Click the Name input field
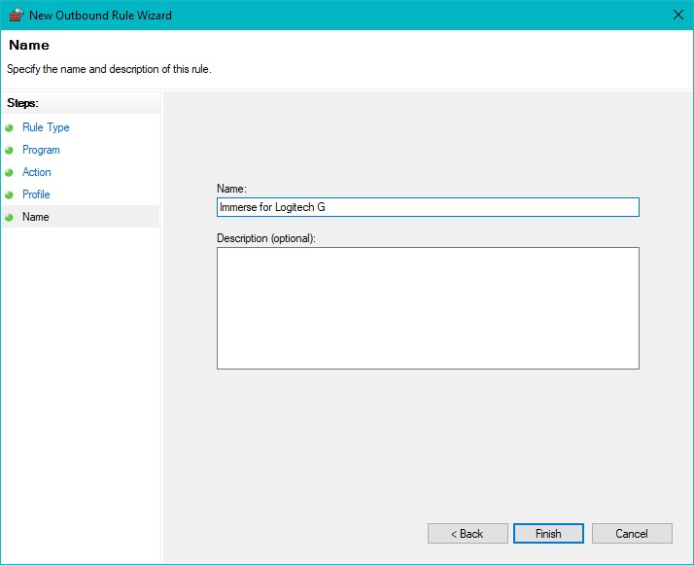Image resolution: width=694 pixels, height=565 pixels. coord(428,207)
